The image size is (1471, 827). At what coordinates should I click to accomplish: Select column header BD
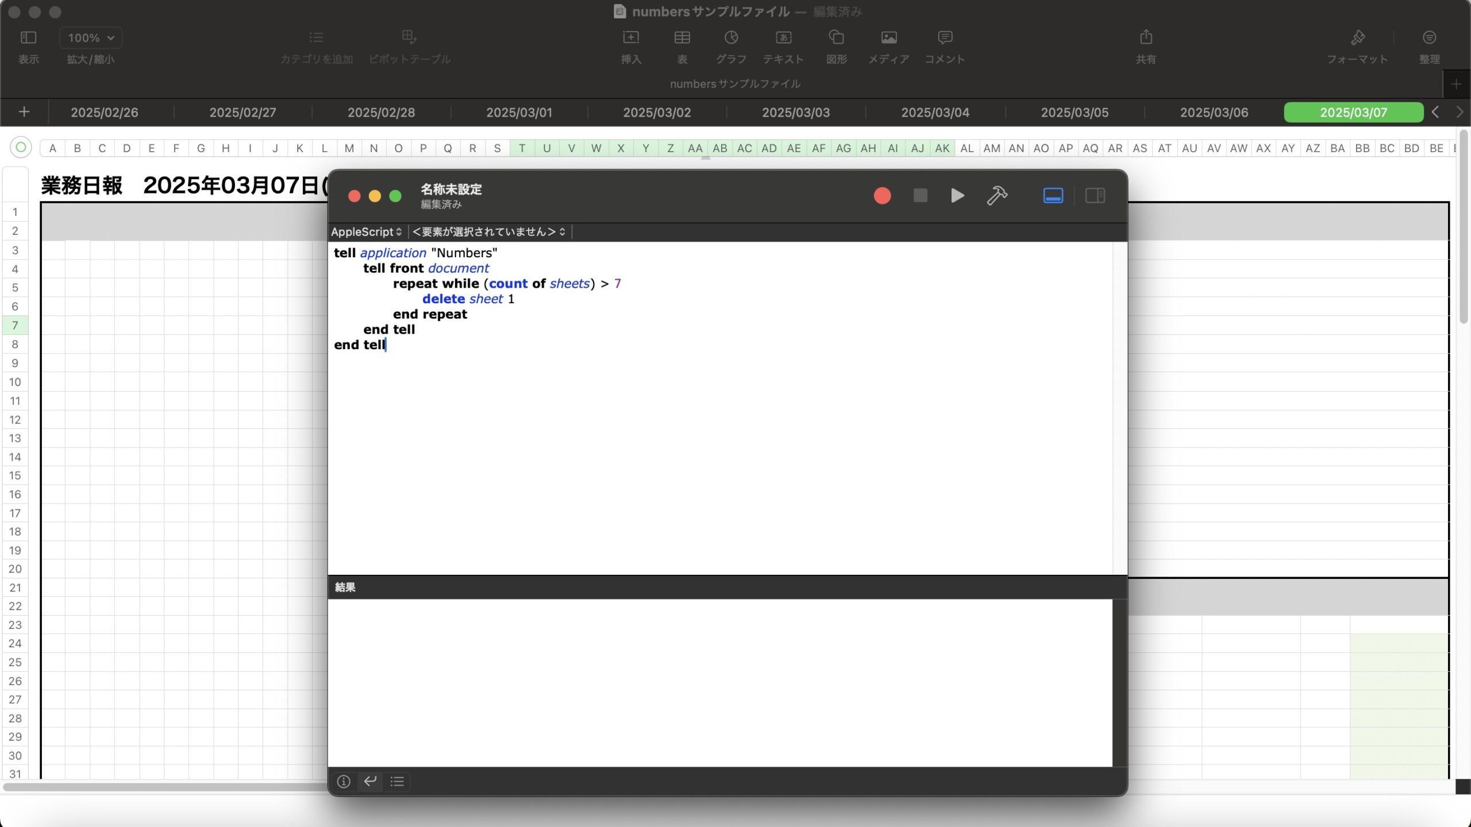(1411, 148)
